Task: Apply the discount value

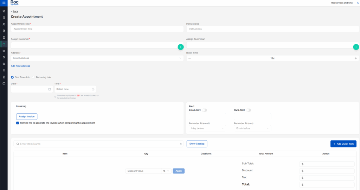Action: click(x=179, y=171)
